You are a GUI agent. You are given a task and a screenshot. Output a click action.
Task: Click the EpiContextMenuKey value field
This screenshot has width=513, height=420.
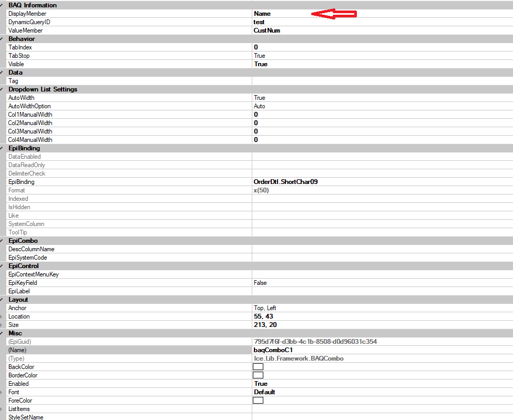tap(383, 274)
